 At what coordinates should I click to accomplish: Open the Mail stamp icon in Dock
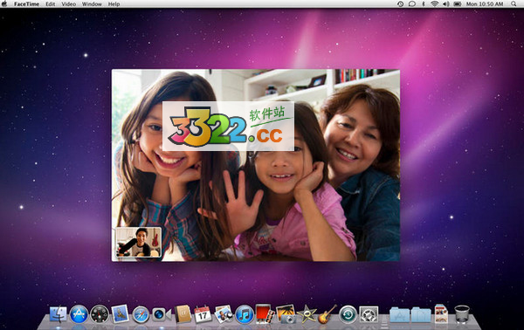(x=120, y=313)
